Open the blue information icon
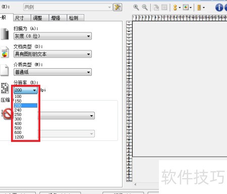 (x=219, y=8)
